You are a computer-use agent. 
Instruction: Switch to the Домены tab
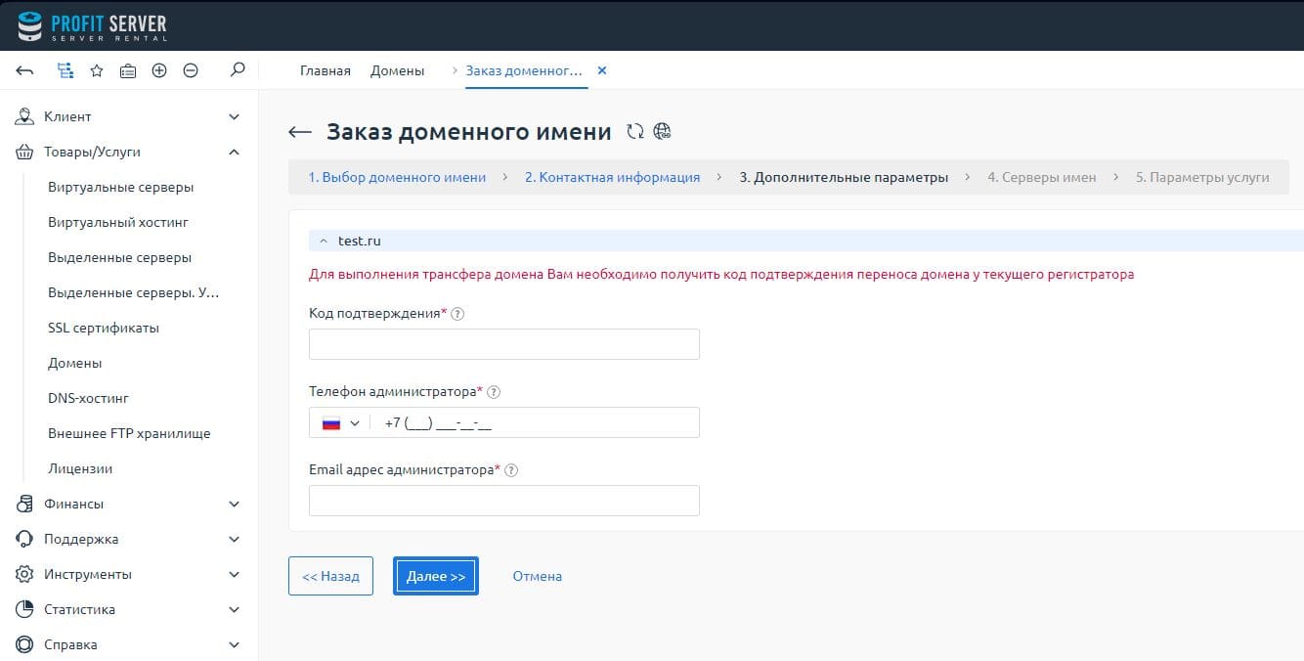pos(398,70)
